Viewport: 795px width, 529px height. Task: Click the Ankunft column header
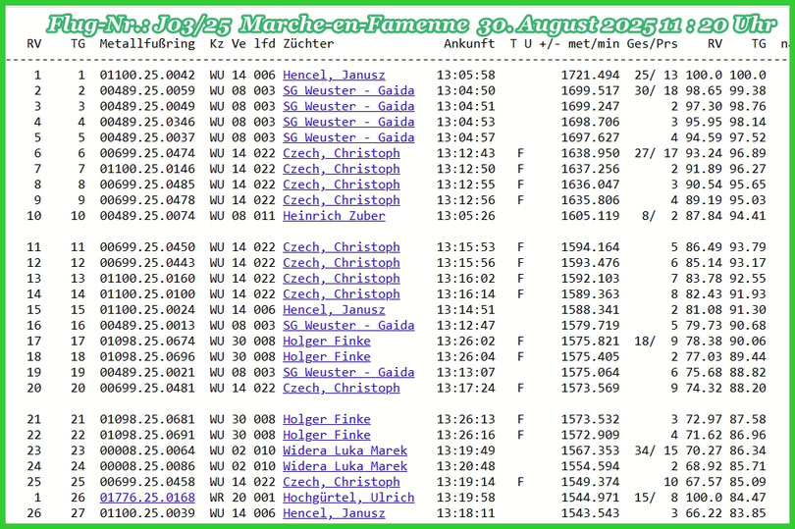469,43
